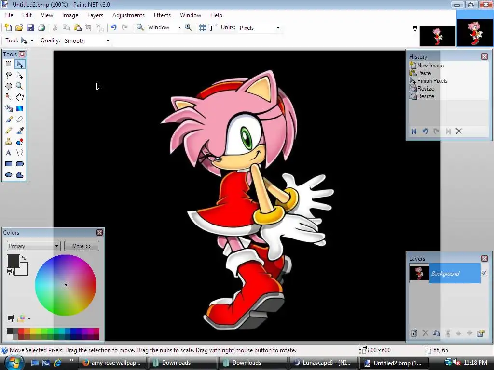The height and width of the screenshot is (370, 494).
Task: Select the Rectangle Select tool
Action: (9, 64)
